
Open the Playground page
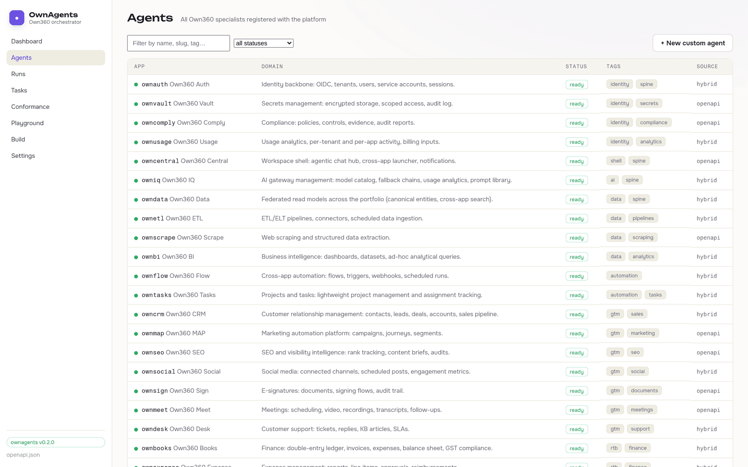pyautogui.click(x=56, y=123)
